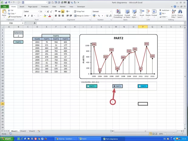Open the Sheet2 worksheet tab
188x141 pixels.
click(x=23, y=131)
